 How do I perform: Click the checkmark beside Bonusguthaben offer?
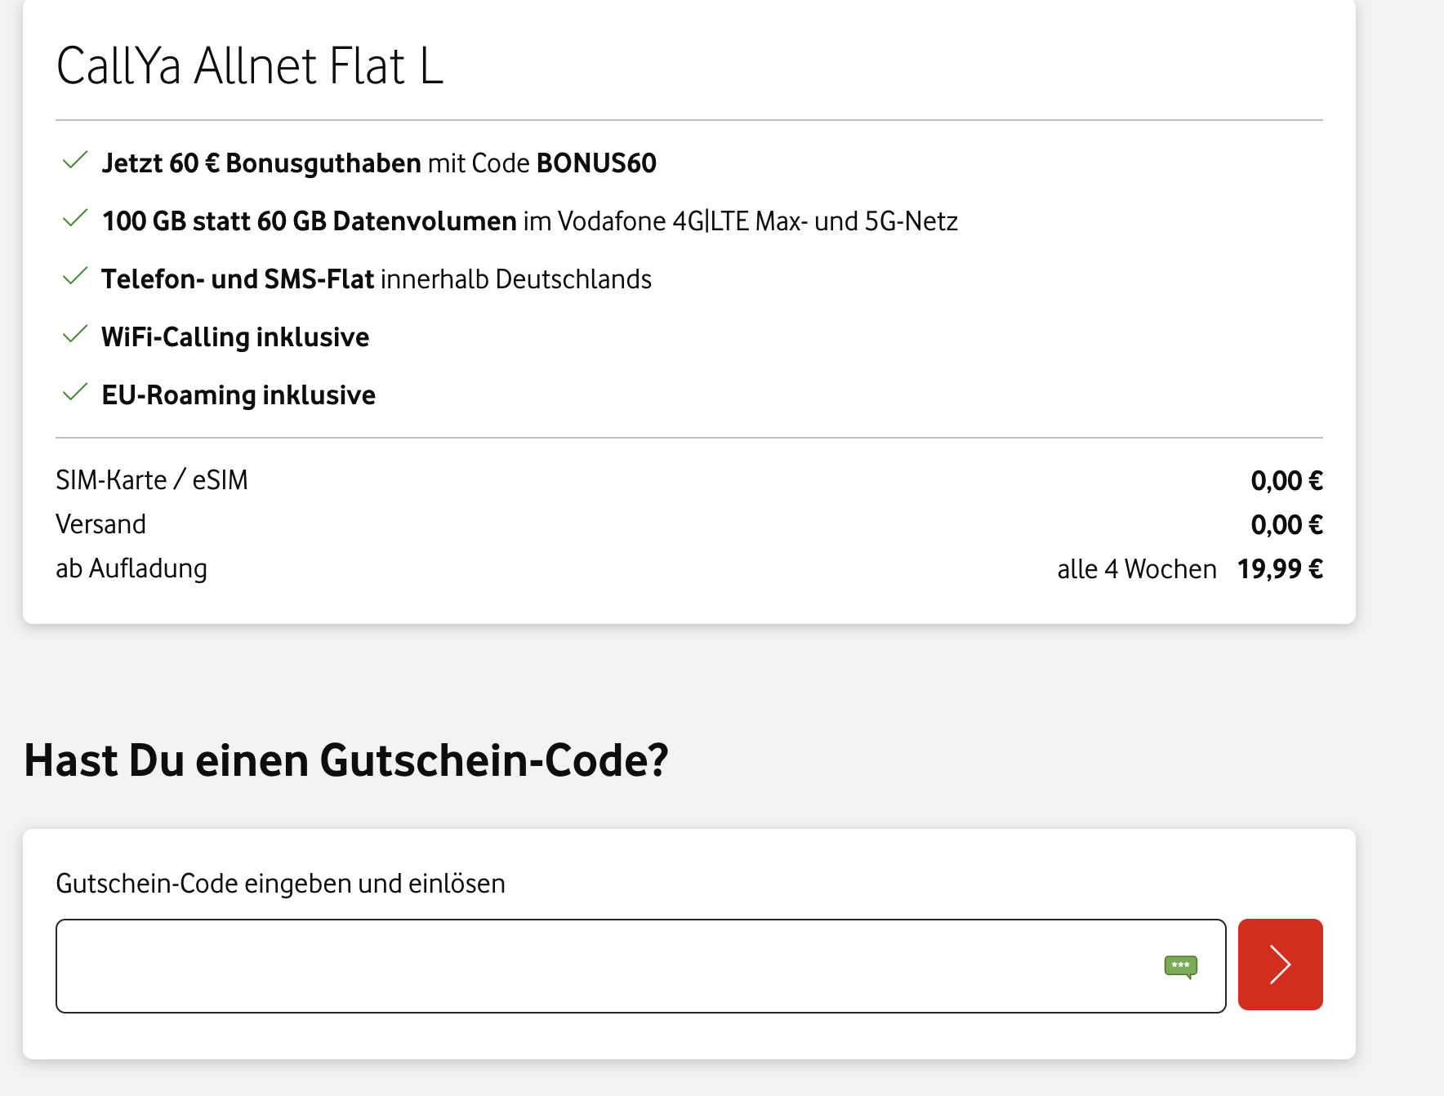(x=75, y=161)
